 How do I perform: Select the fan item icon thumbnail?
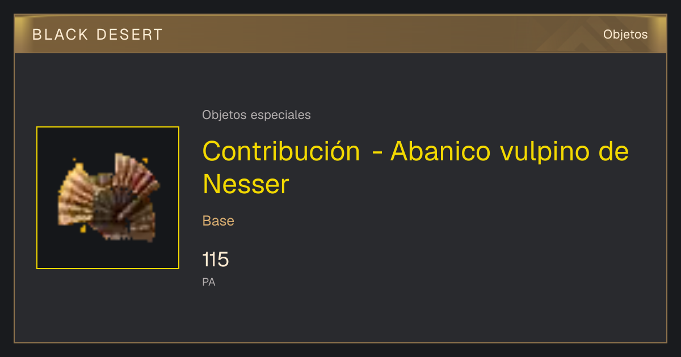(x=108, y=198)
